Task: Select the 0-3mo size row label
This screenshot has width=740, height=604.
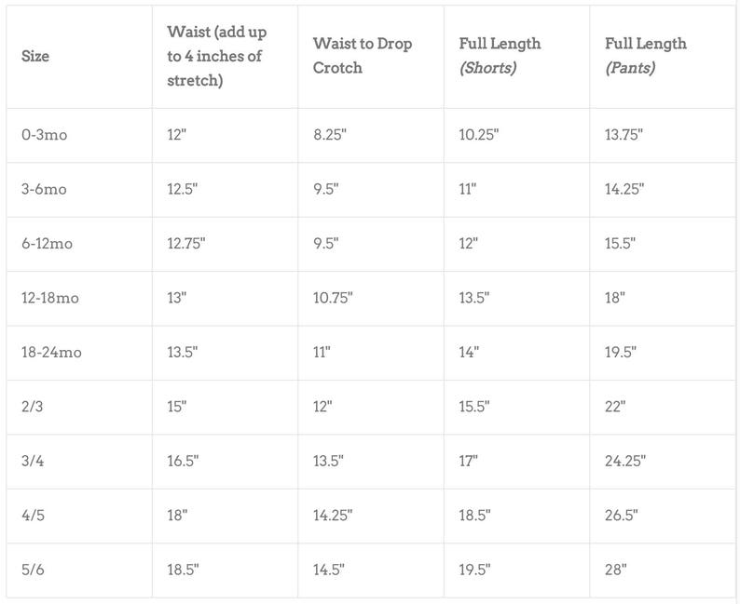Action: [45, 135]
